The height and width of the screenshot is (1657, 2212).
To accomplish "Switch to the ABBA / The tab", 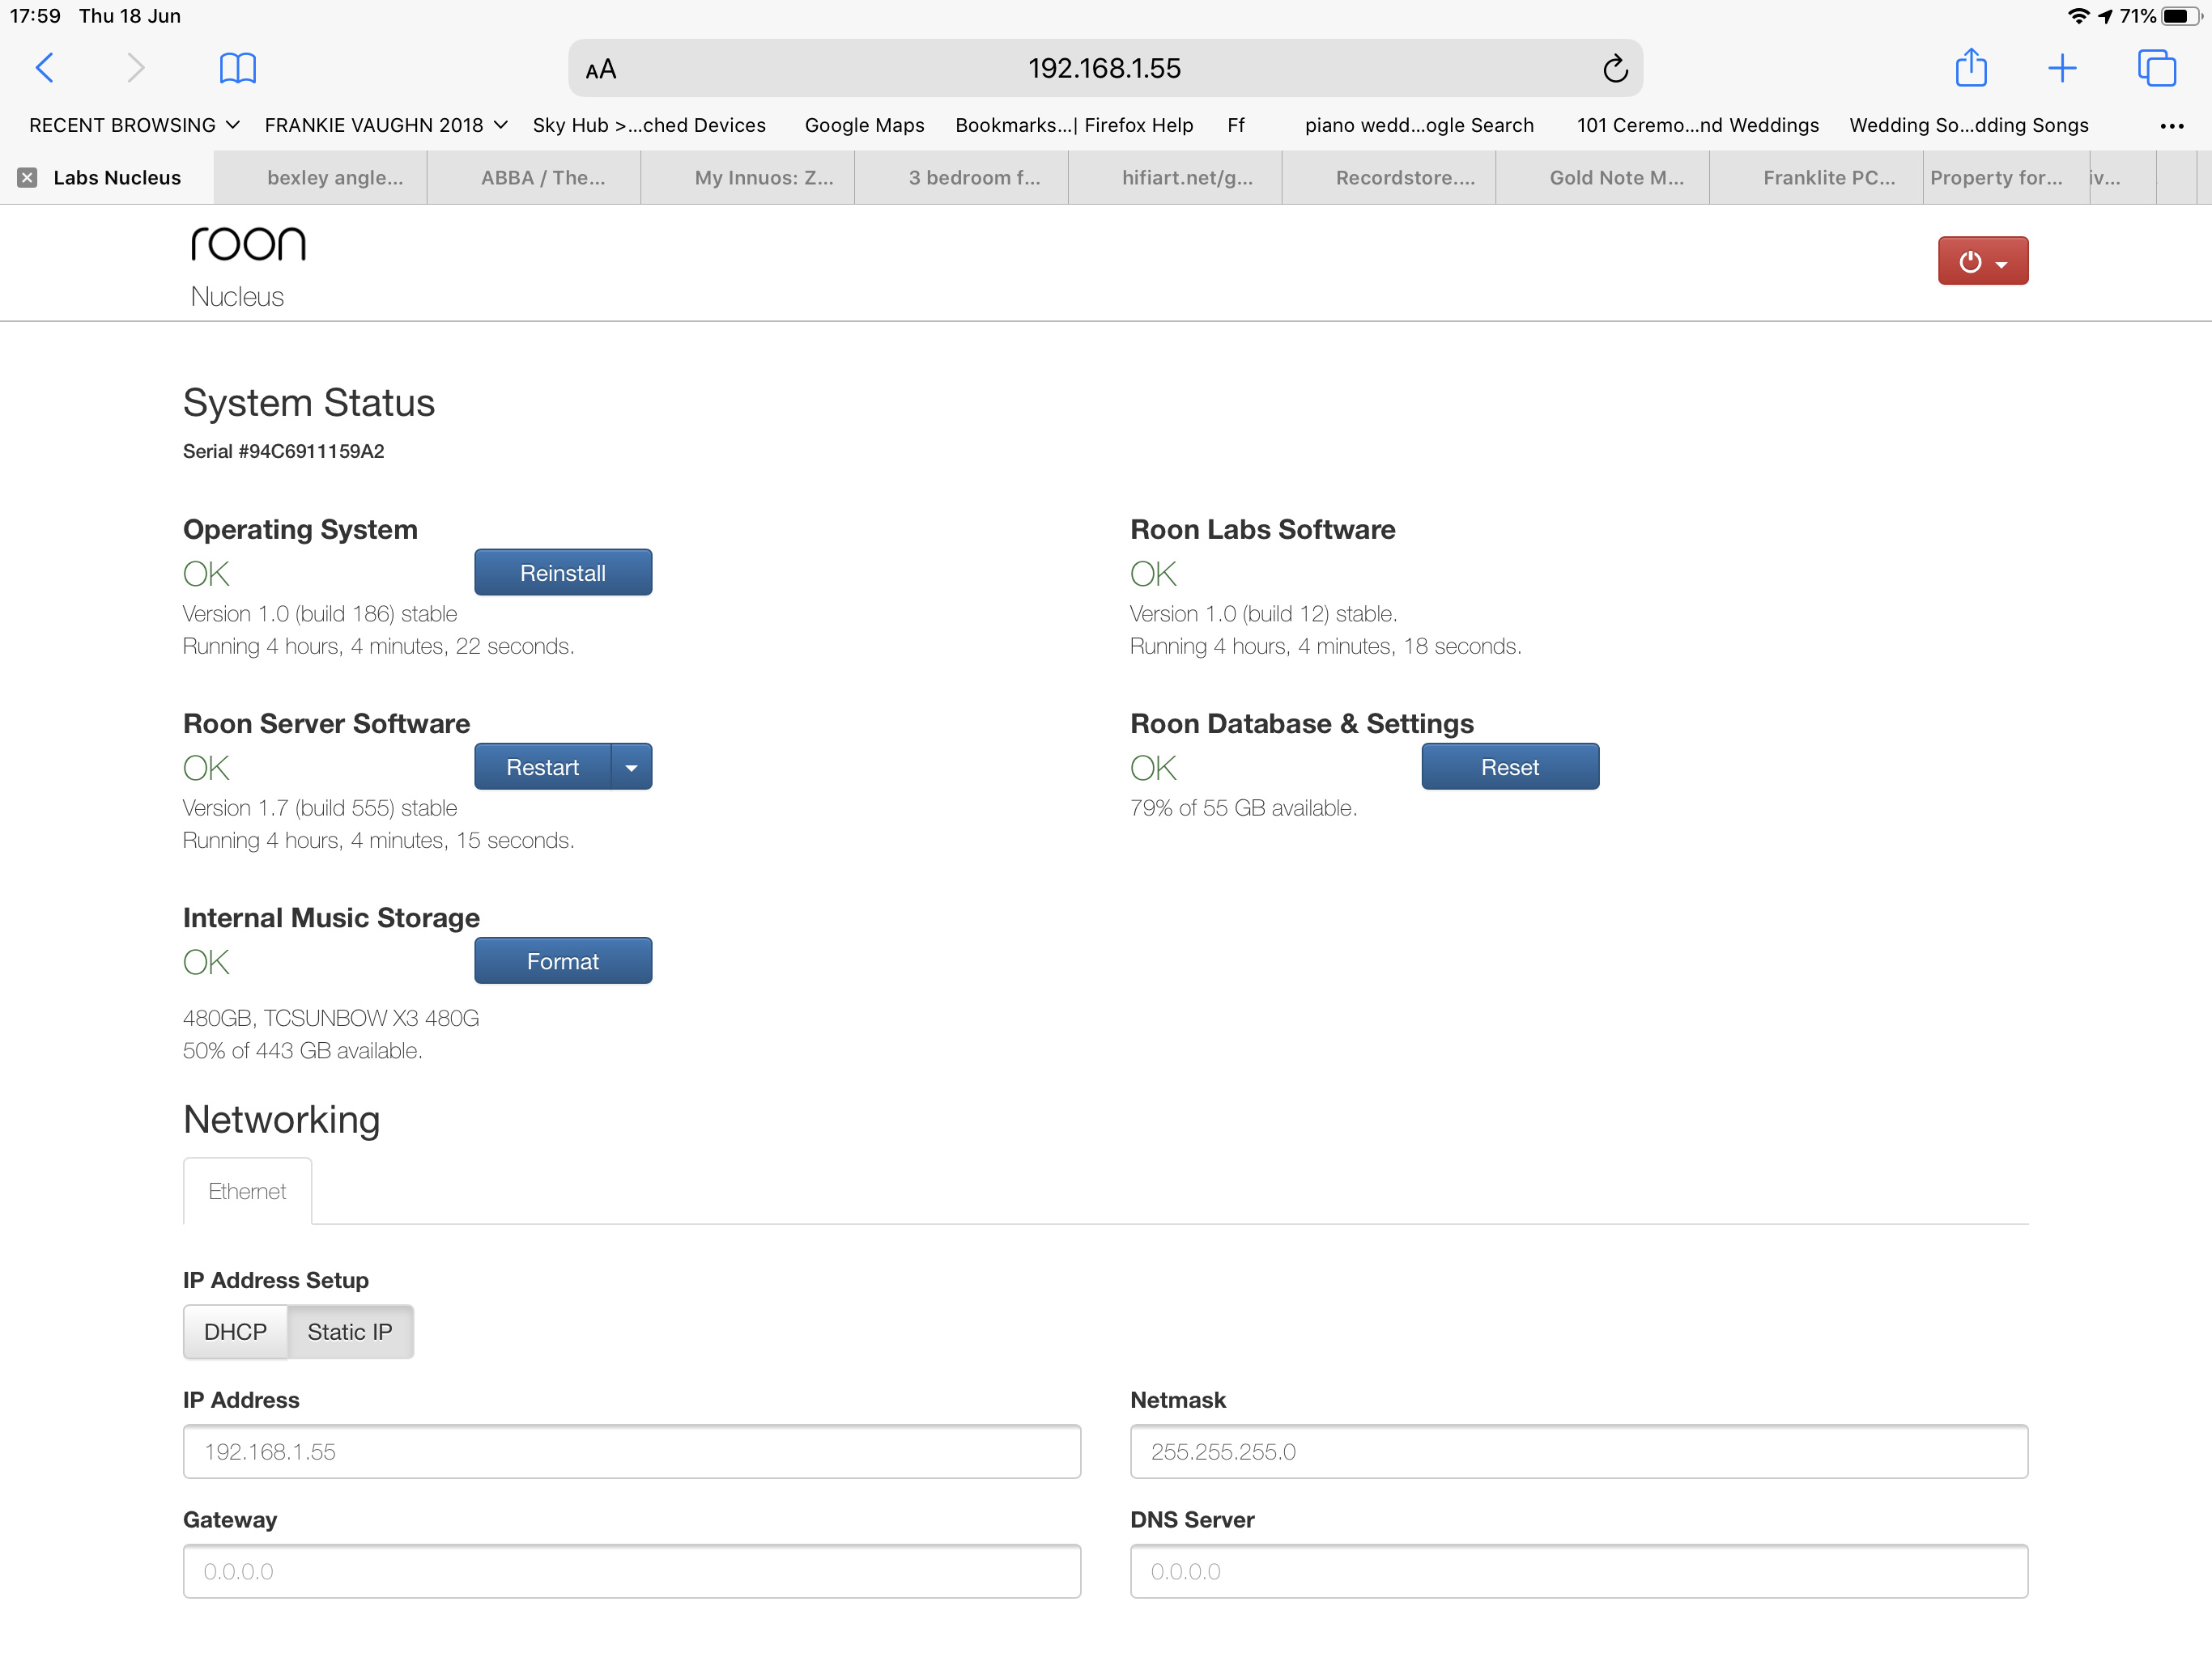I will click(534, 177).
